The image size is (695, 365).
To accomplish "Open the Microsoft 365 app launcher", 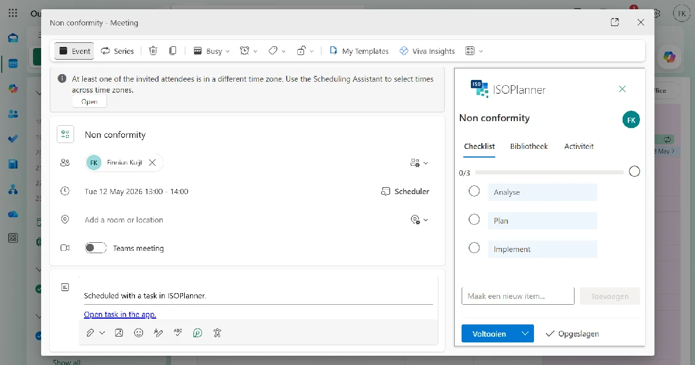I will pyautogui.click(x=13, y=13).
